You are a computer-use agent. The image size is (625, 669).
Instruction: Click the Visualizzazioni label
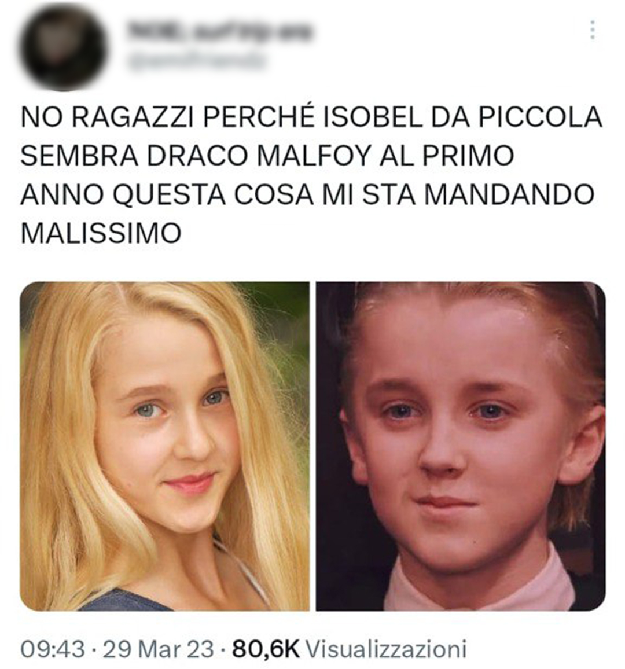pos(386,649)
